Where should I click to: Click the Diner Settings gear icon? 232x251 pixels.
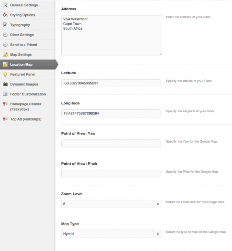point(5,35)
